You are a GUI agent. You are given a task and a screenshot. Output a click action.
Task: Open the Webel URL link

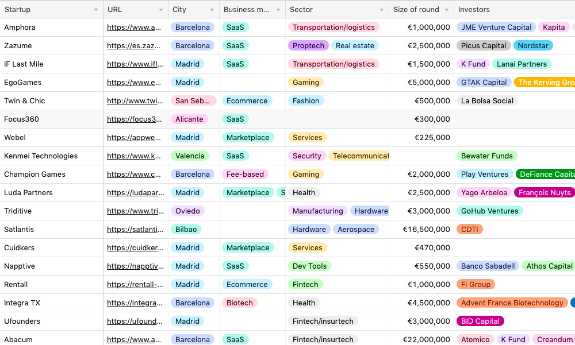coord(134,137)
